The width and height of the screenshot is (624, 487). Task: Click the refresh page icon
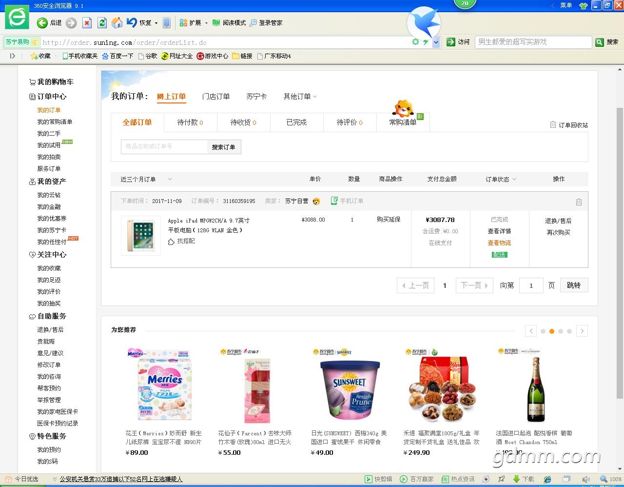click(x=102, y=23)
